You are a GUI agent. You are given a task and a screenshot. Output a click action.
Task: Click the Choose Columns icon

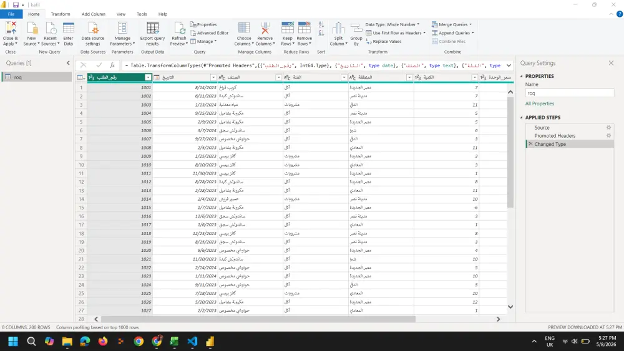click(x=243, y=29)
